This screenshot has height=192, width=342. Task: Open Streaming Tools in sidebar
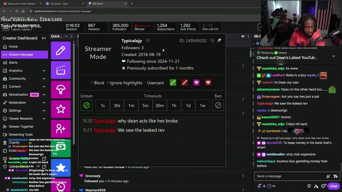[x=24, y=134]
